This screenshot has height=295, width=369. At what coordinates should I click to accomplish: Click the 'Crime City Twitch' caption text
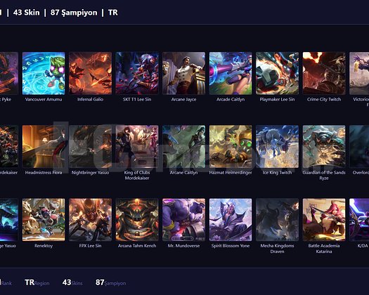(x=324, y=99)
